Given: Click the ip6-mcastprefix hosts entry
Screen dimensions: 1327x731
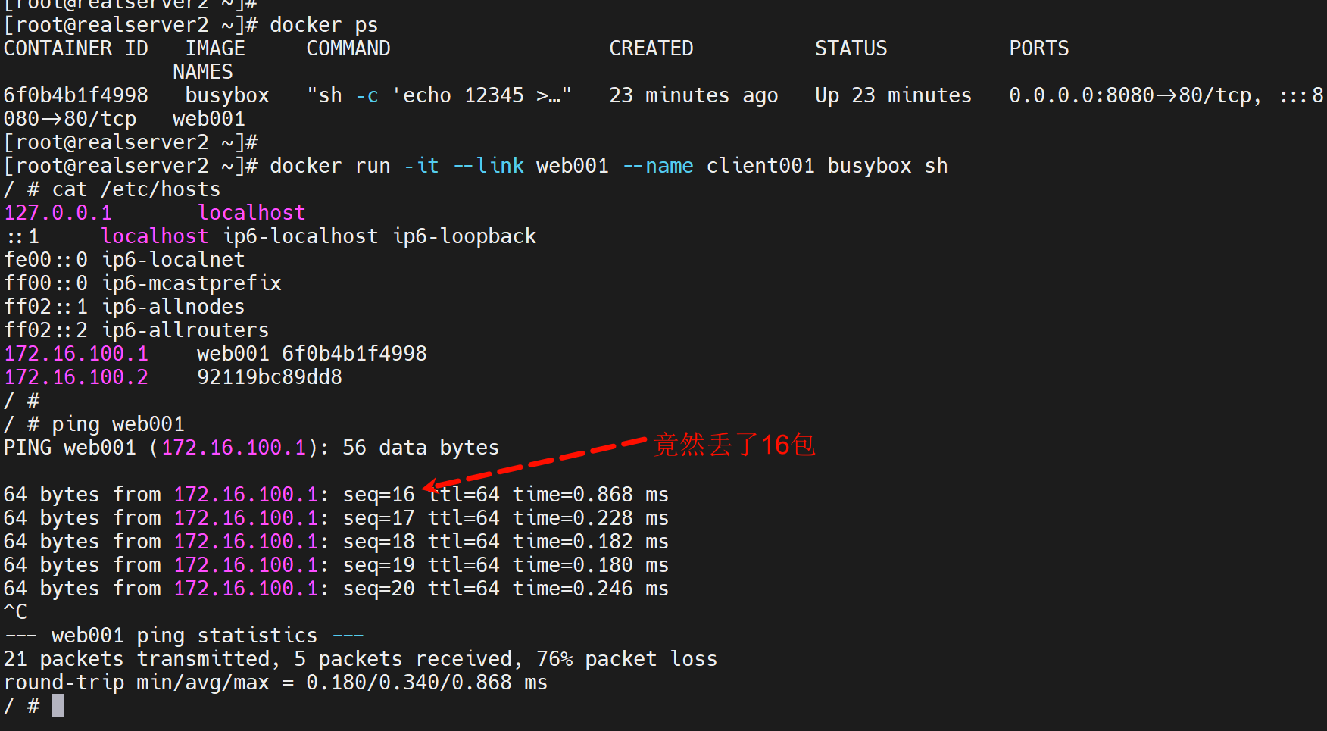Looking at the screenshot, I should coord(192,283).
